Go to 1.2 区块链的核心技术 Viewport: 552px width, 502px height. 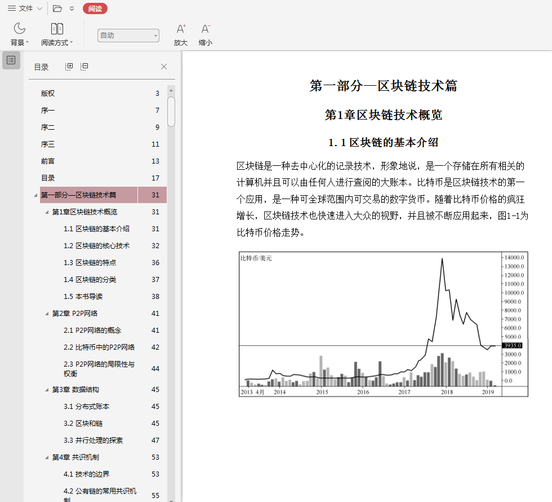[x=96, y=246]
